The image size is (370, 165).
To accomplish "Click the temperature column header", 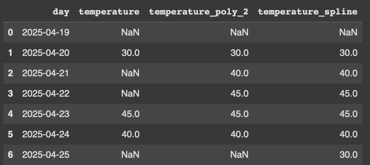I will pyautogui.click(x=109, y=12).
